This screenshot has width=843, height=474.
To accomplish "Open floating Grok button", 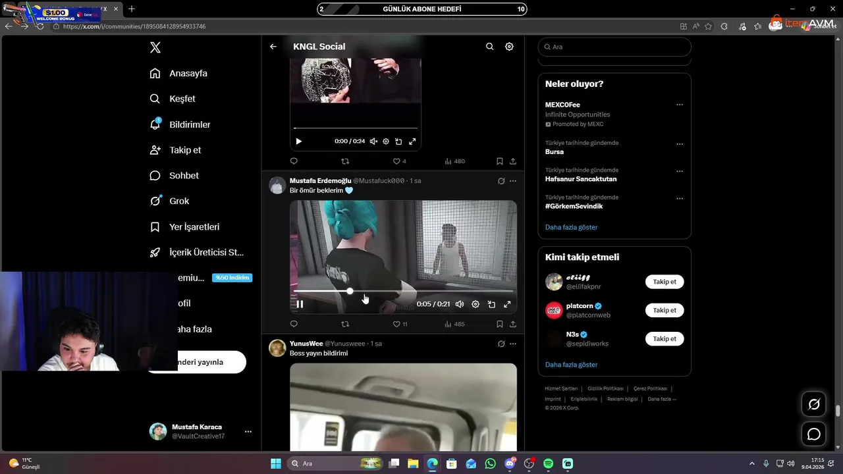I will tap(814, 404).
